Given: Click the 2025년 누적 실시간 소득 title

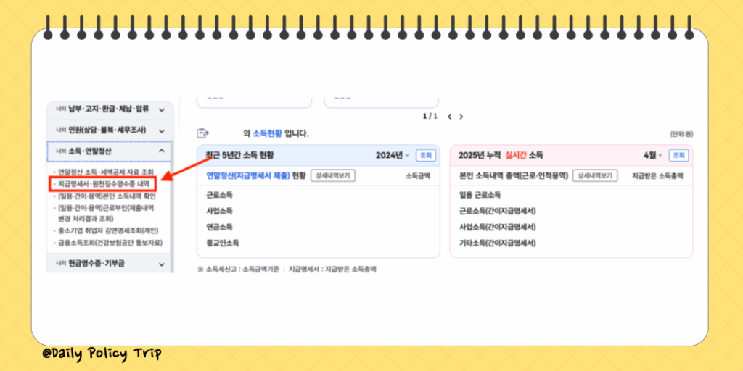Looking at the screenshot, I should [501, 155].
